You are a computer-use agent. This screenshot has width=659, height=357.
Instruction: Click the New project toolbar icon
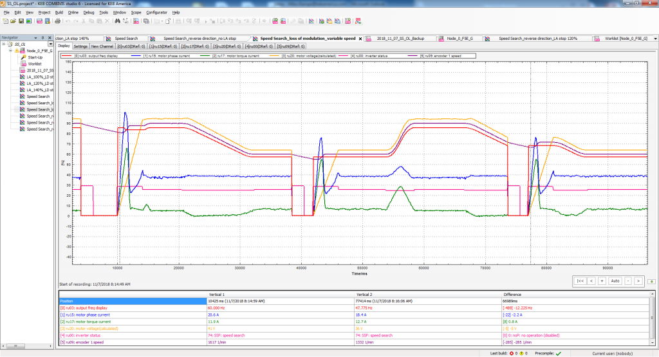tap(5, 21)
